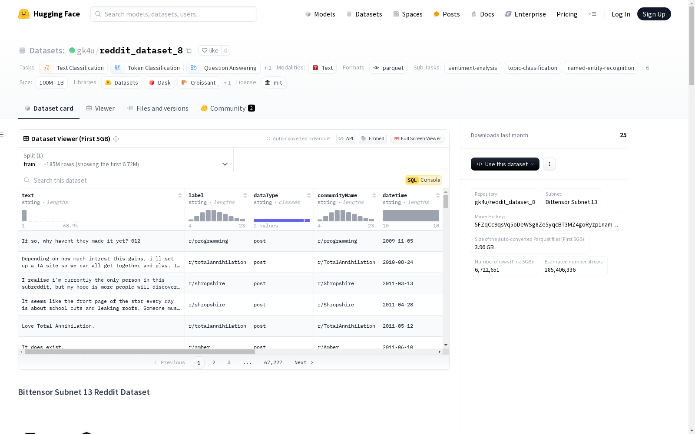
Task: Jump to last page 67,227
Action: tap(273, 362)
